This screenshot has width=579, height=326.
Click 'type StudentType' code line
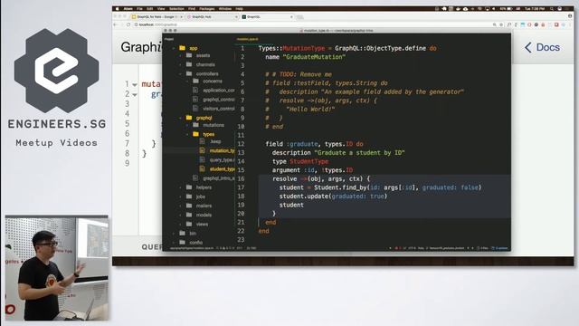click(x=300, y=161)
